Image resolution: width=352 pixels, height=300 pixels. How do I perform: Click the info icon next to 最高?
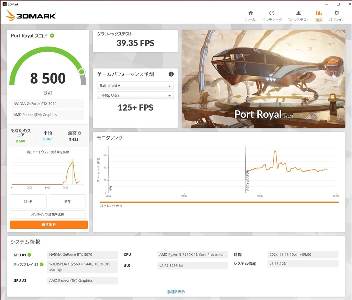(x=79, y=133)
